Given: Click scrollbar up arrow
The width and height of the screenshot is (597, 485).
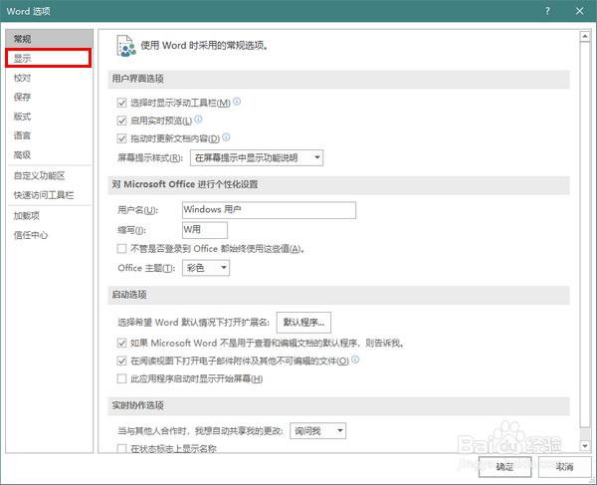Looking at the screenshot, I should [x=585, y=37].
